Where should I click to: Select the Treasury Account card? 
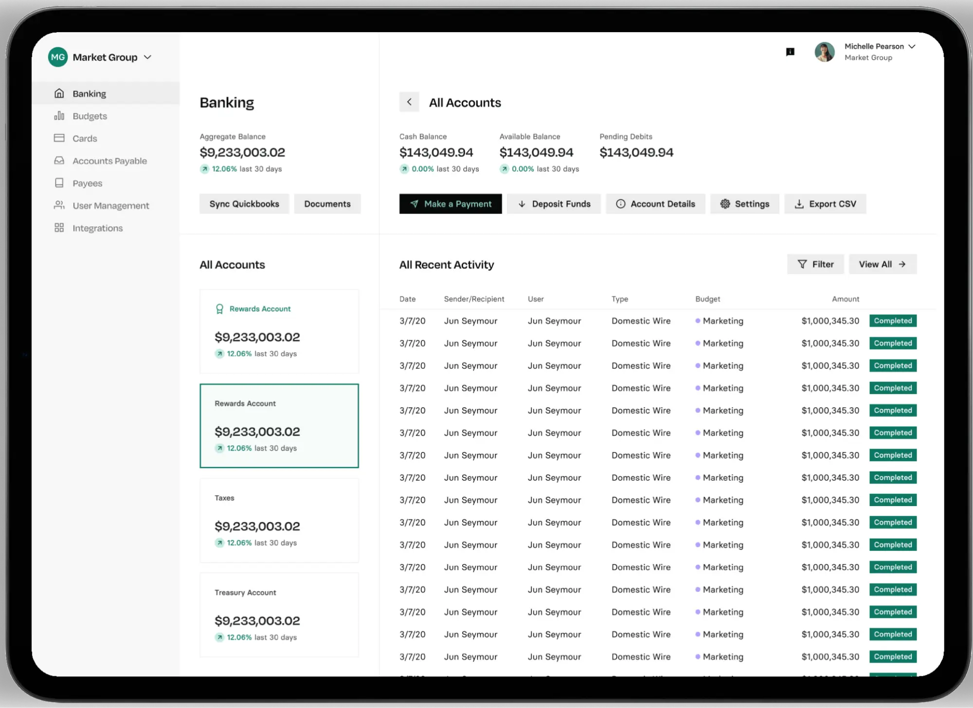click(279, 615)
